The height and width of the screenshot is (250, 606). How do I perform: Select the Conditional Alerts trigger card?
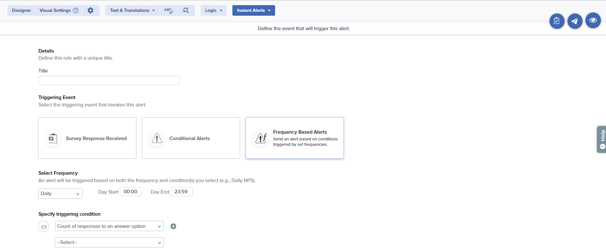(x=191, y=138)
